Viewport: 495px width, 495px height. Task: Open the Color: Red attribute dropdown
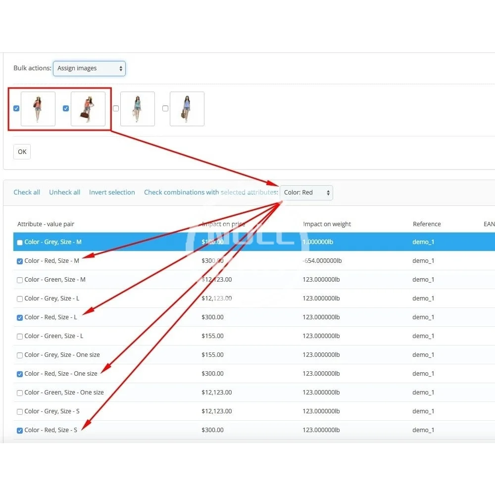[x=306, y=193]
